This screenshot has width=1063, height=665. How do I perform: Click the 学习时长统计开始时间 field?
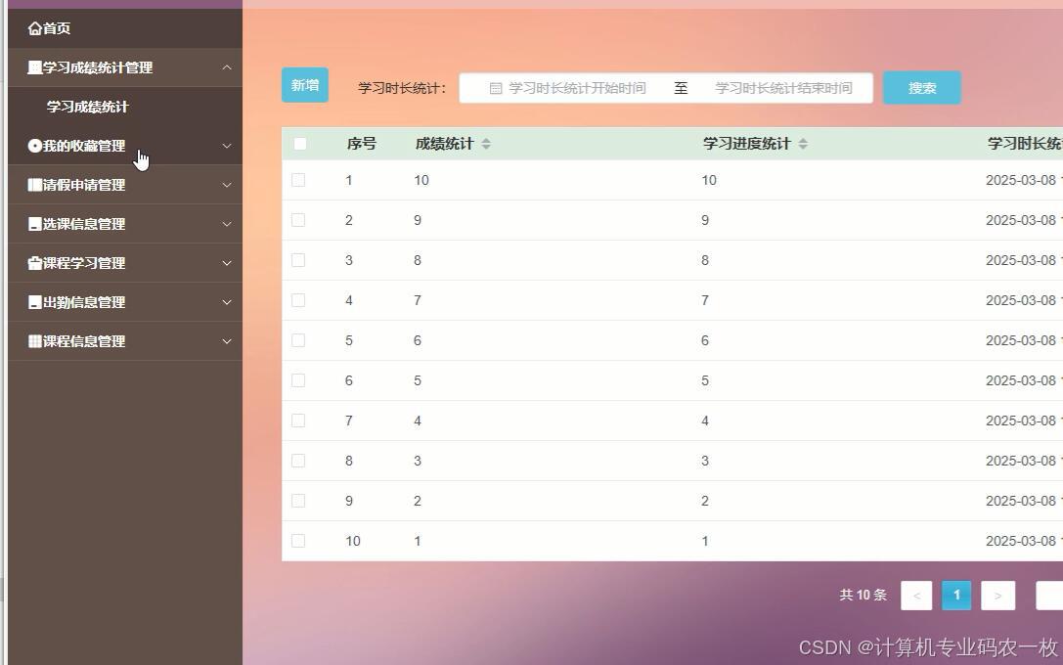pos(578,88)
